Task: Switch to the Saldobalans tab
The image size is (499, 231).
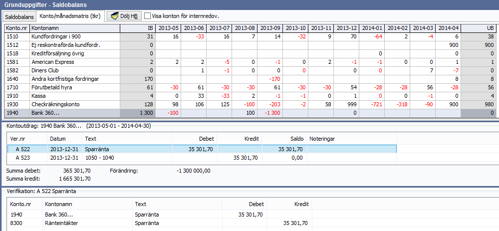Action: coord(19,16)
